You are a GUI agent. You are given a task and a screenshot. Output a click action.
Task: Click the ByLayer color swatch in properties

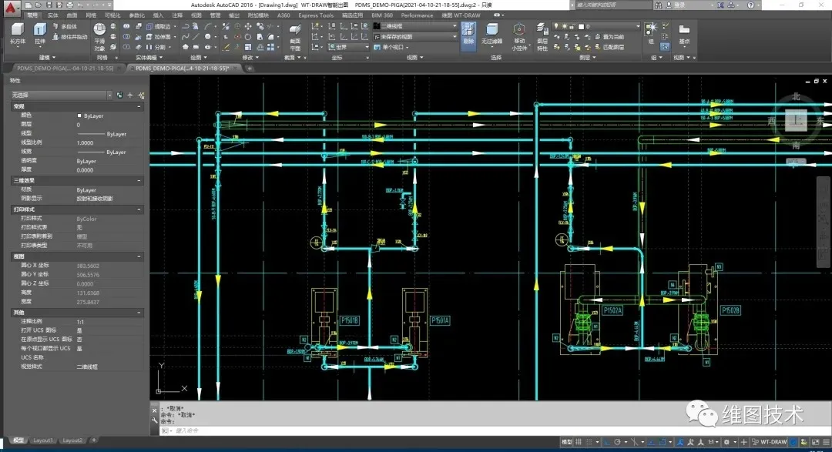pyautogui.click(x=79, y=116)
